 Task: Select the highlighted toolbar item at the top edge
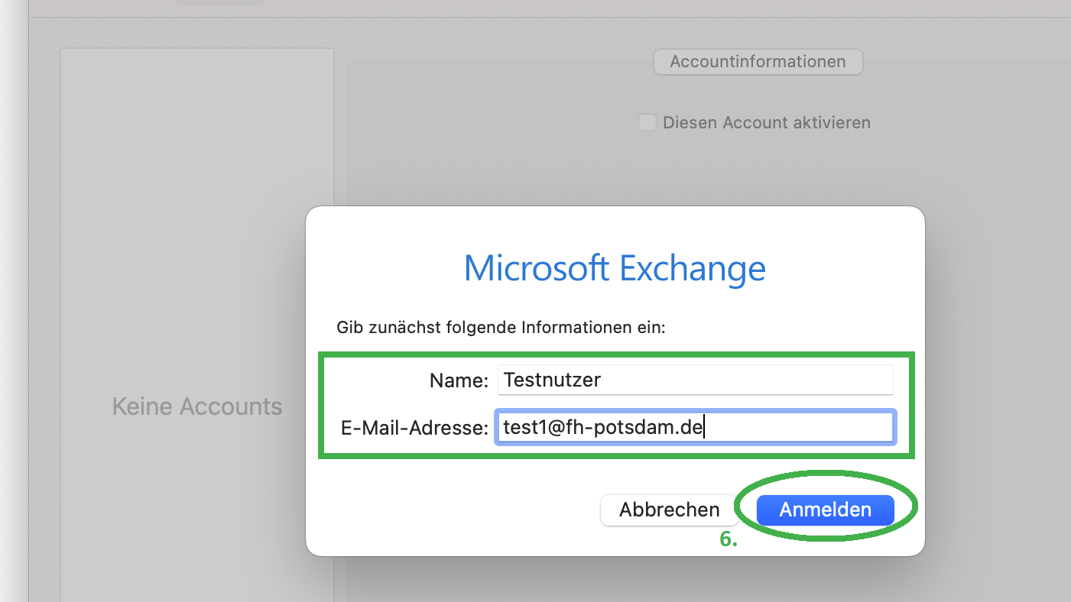click(220, 2)
